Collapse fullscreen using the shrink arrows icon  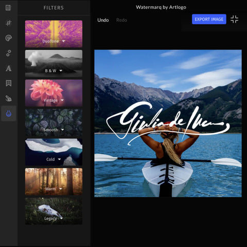coord(234,19)
